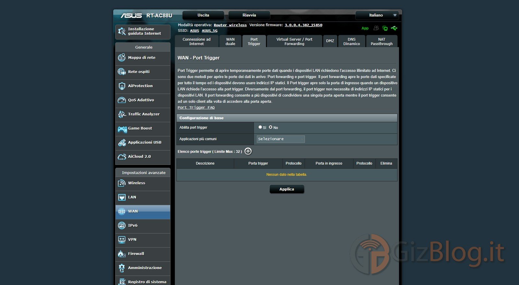519x285 pixels.
Task: Click the green network clients status icon
Action: click(385, 28)
